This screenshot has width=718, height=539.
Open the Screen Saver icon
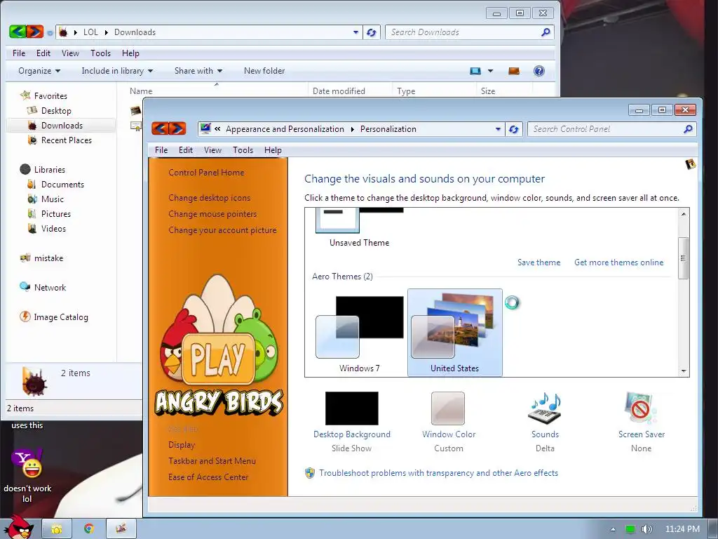tap(641, 409)
